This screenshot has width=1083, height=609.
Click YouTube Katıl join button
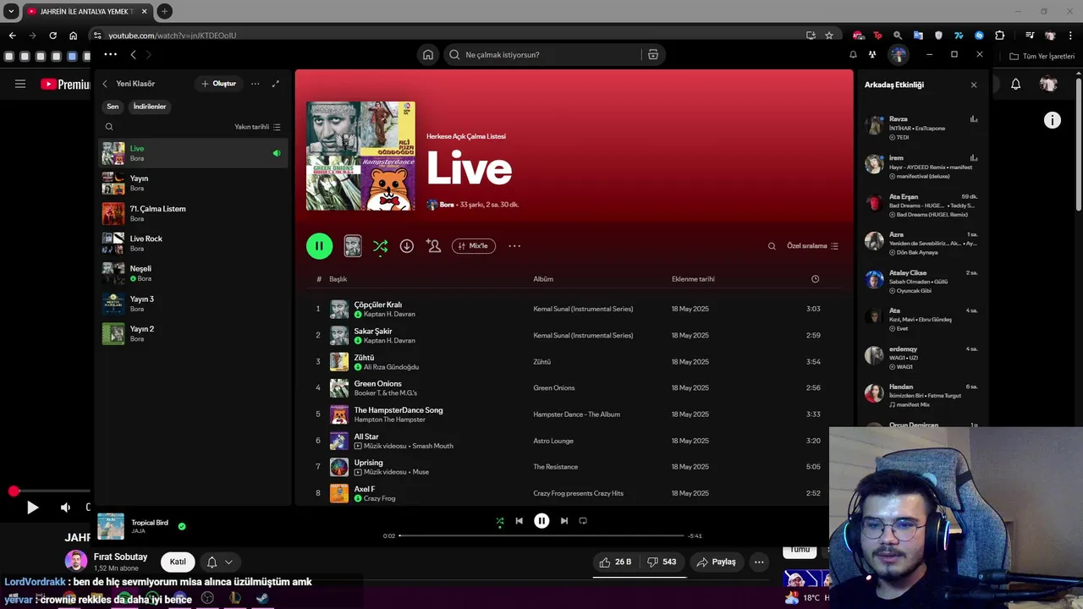(178, 562)
